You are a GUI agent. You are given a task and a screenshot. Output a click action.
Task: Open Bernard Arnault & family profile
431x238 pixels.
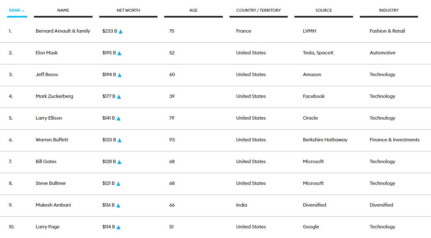pyautogui.click(x=63, y=31)
